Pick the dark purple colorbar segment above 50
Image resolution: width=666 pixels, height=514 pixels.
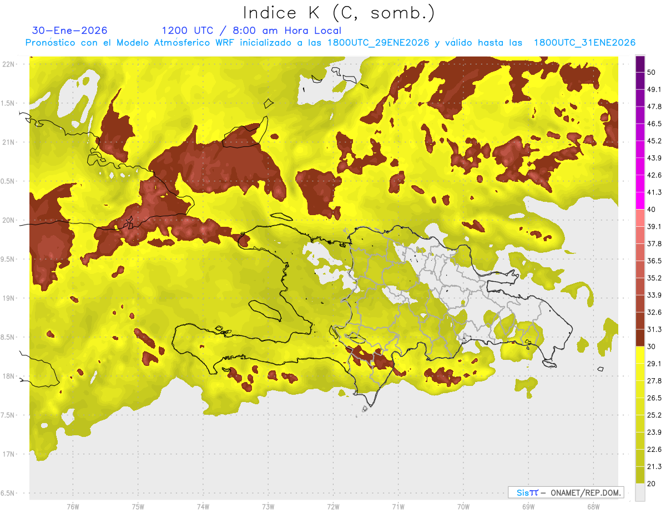pyautogui.click(x=640, y=64)
